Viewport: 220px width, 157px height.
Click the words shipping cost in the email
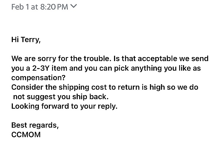click(83, 87)
